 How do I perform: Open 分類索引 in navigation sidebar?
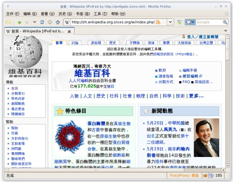18,93
